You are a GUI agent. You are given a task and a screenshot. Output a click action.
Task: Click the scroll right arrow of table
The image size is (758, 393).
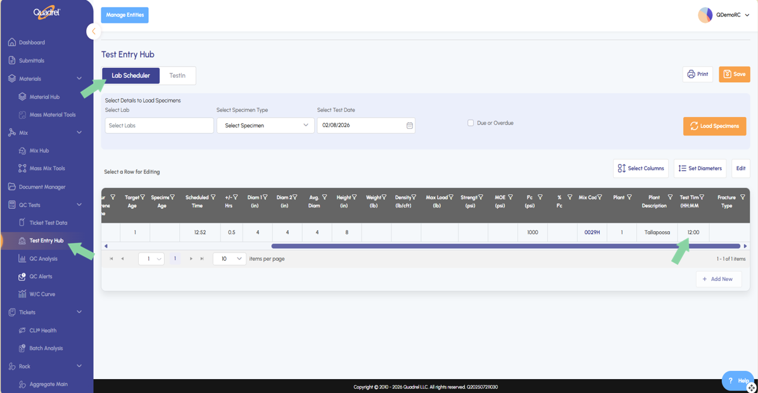[x=745, y=246]
